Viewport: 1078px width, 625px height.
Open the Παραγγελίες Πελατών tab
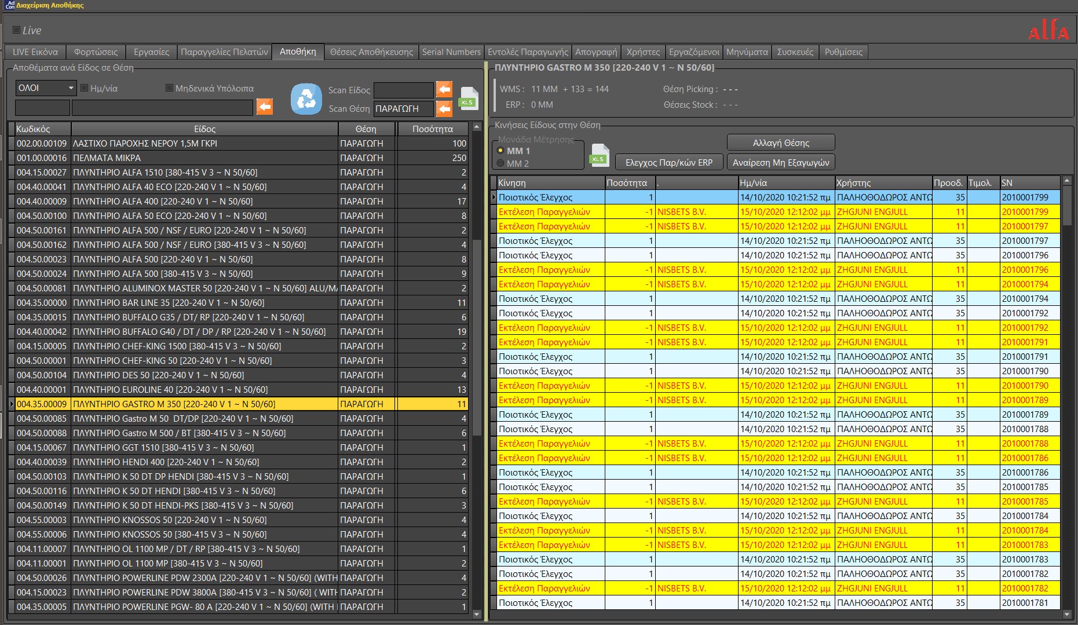pos(224,52)
